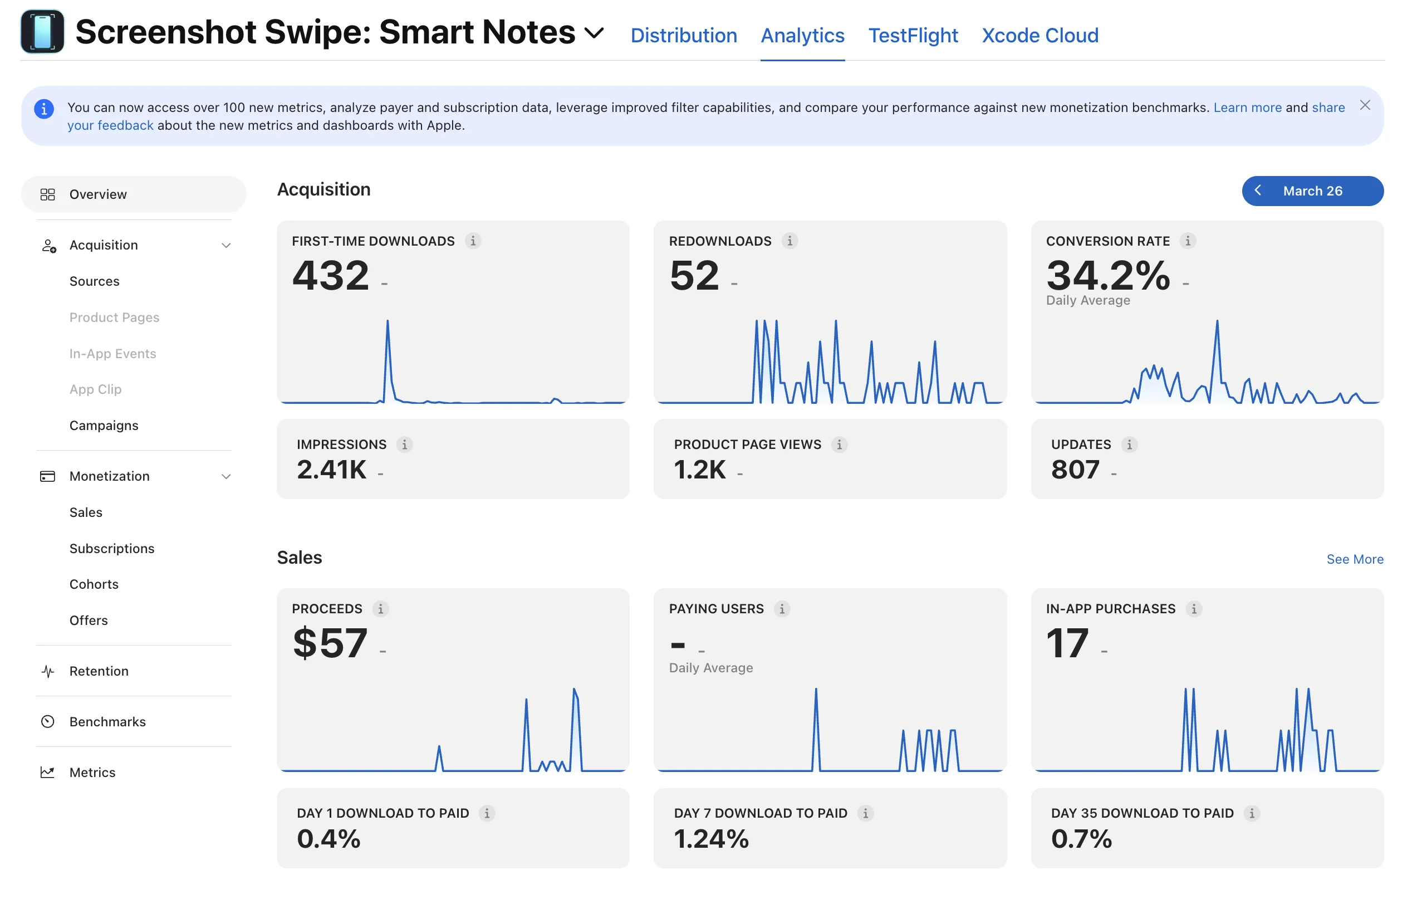Open the First-Time Downloads chart
The height and width of the screenshot is (899, 1422).
click(x=453, y=361)
